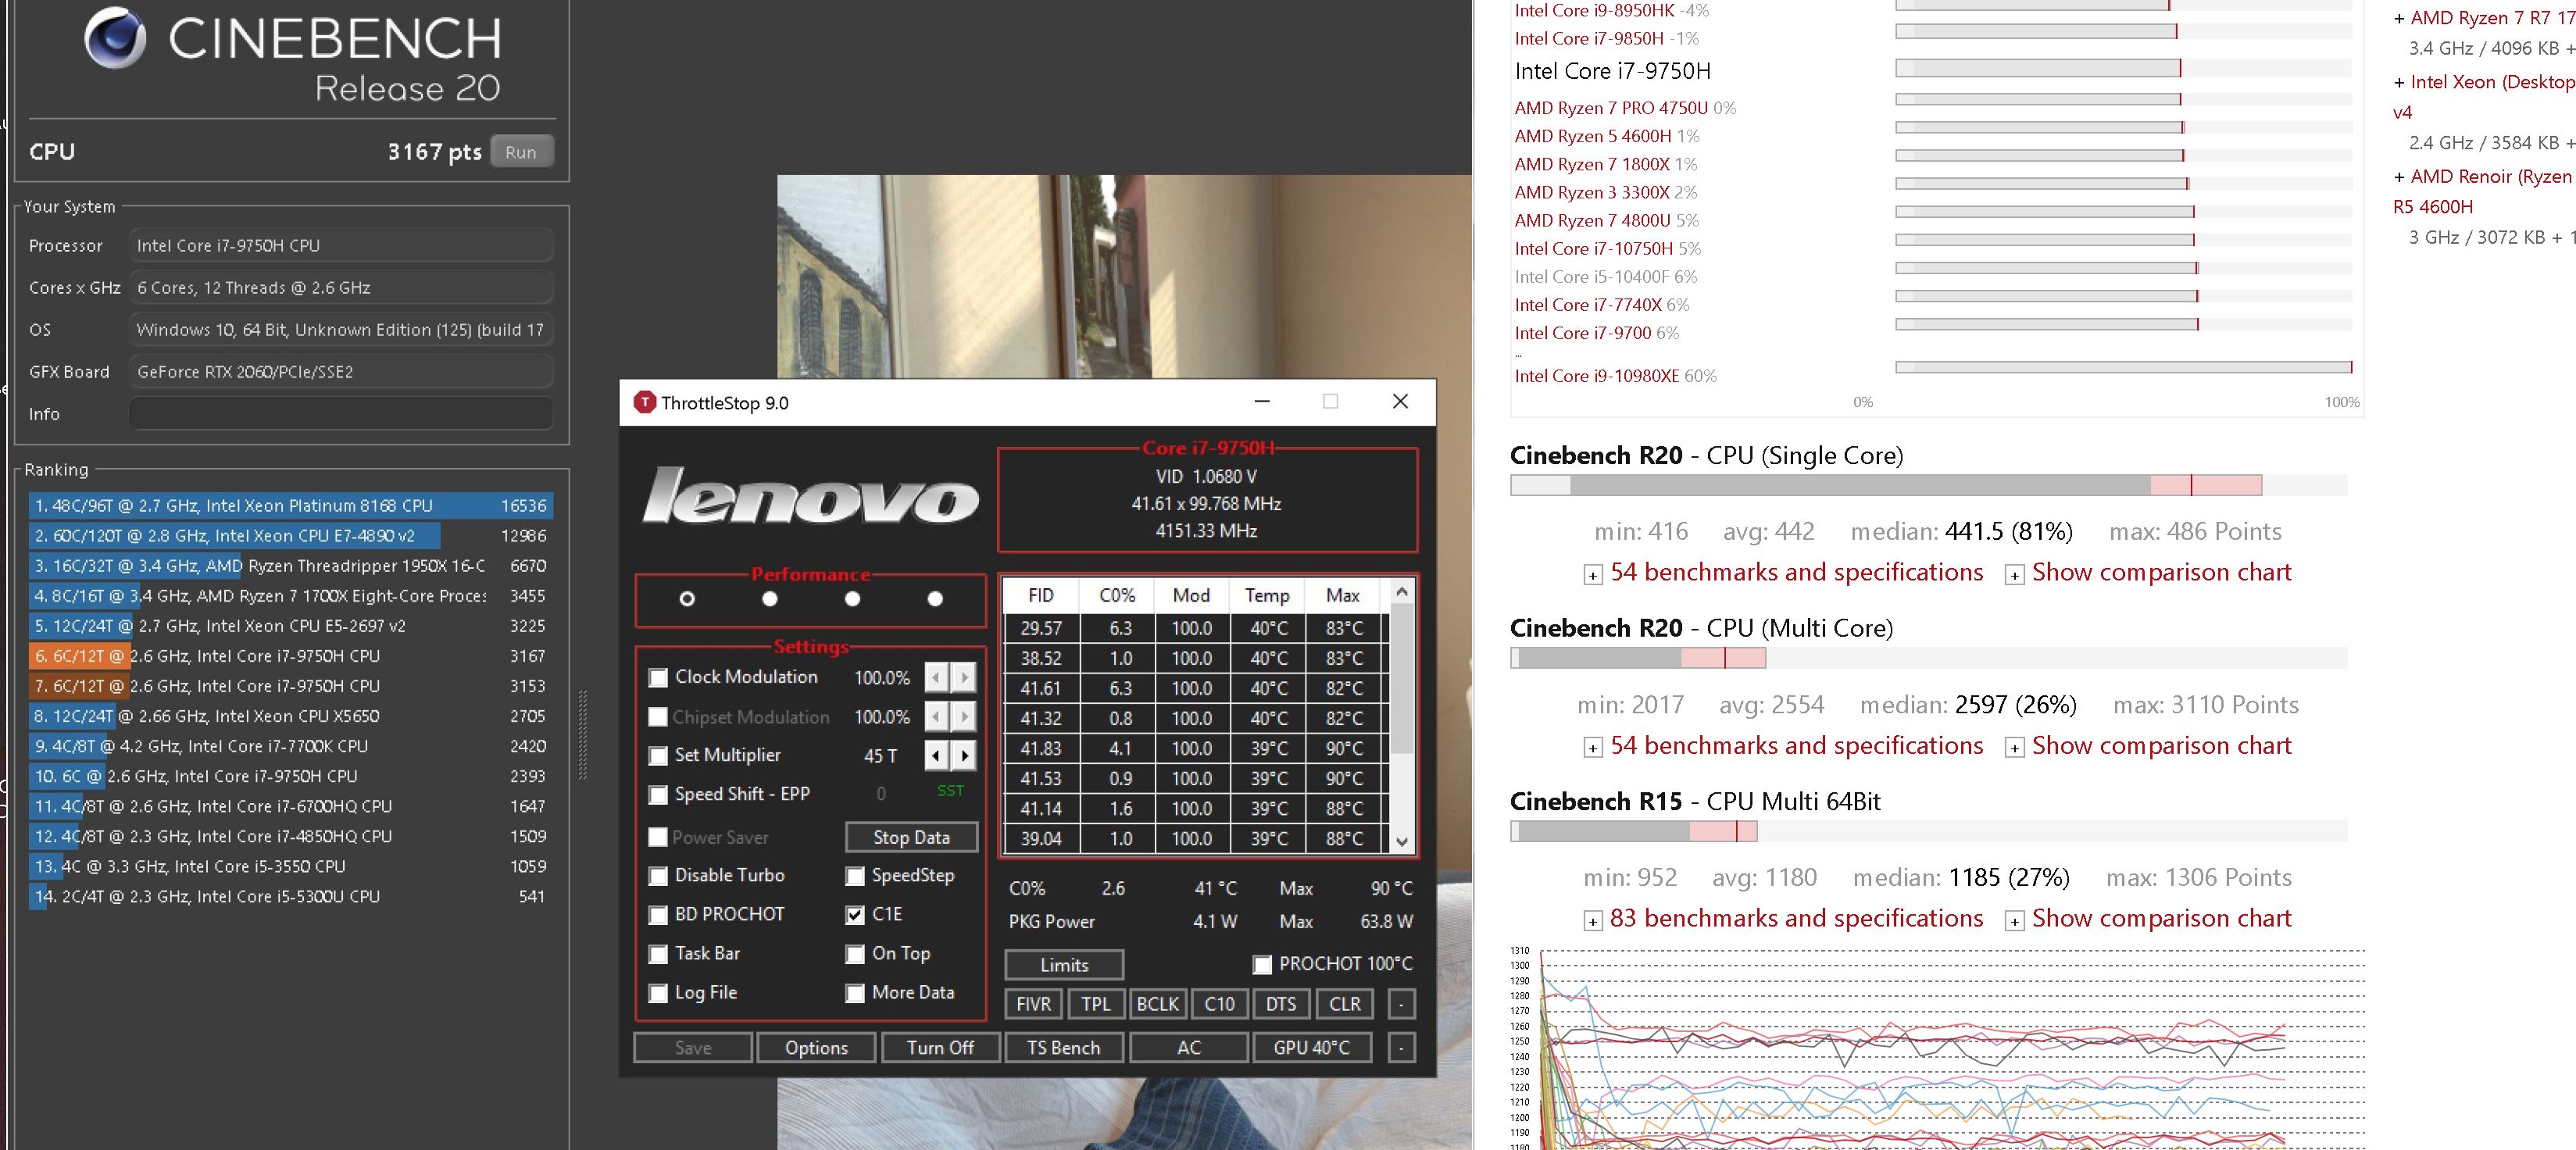Check Disable Turbo option
2576x1150 pixels.
tap(658, 876)
